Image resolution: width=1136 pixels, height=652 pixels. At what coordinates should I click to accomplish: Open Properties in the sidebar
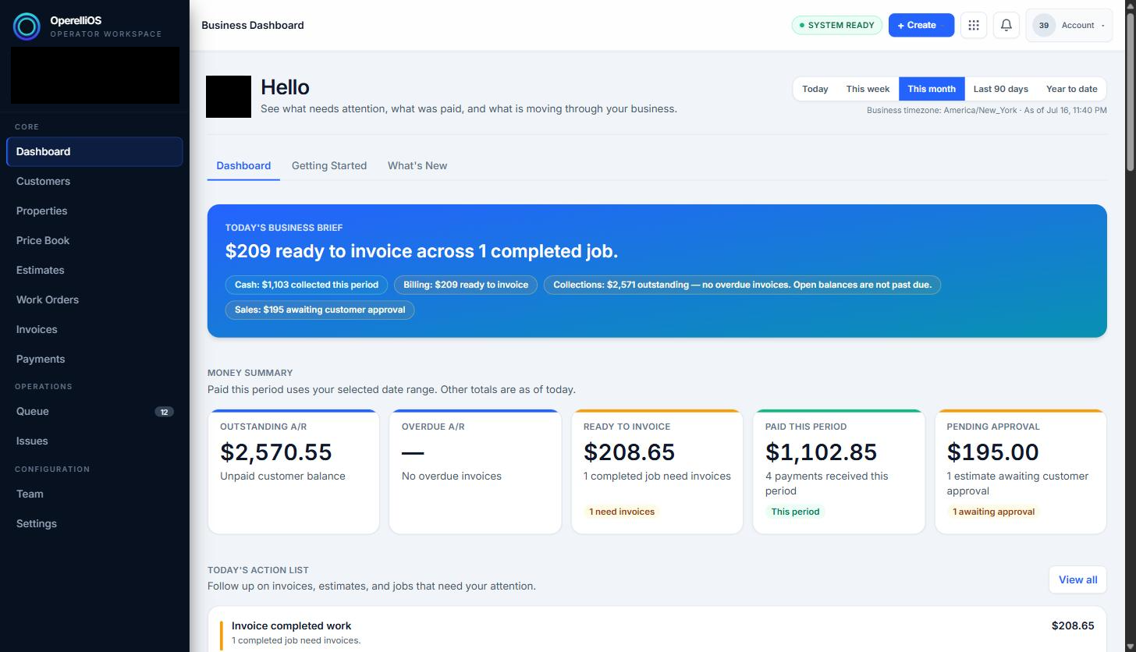pos(94,211)
